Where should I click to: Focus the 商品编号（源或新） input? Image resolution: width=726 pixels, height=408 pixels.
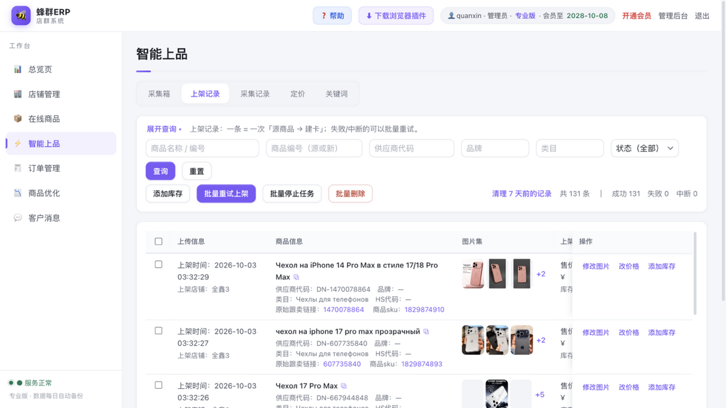(x=314, y=148)
